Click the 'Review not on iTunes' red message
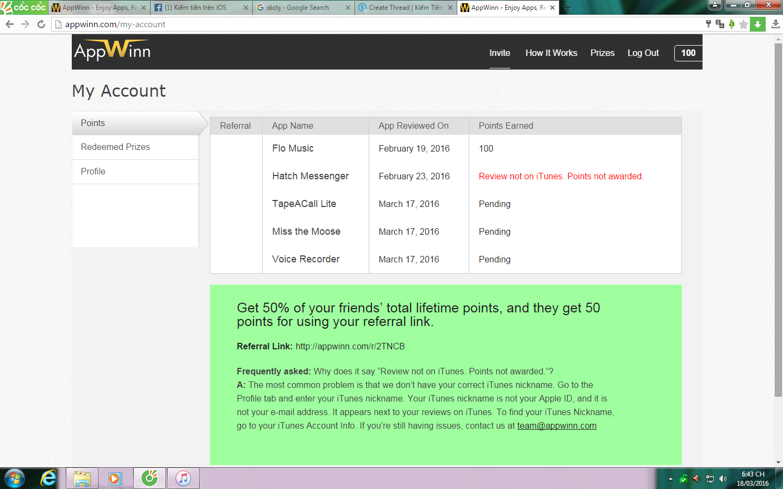 pos(561,176)
